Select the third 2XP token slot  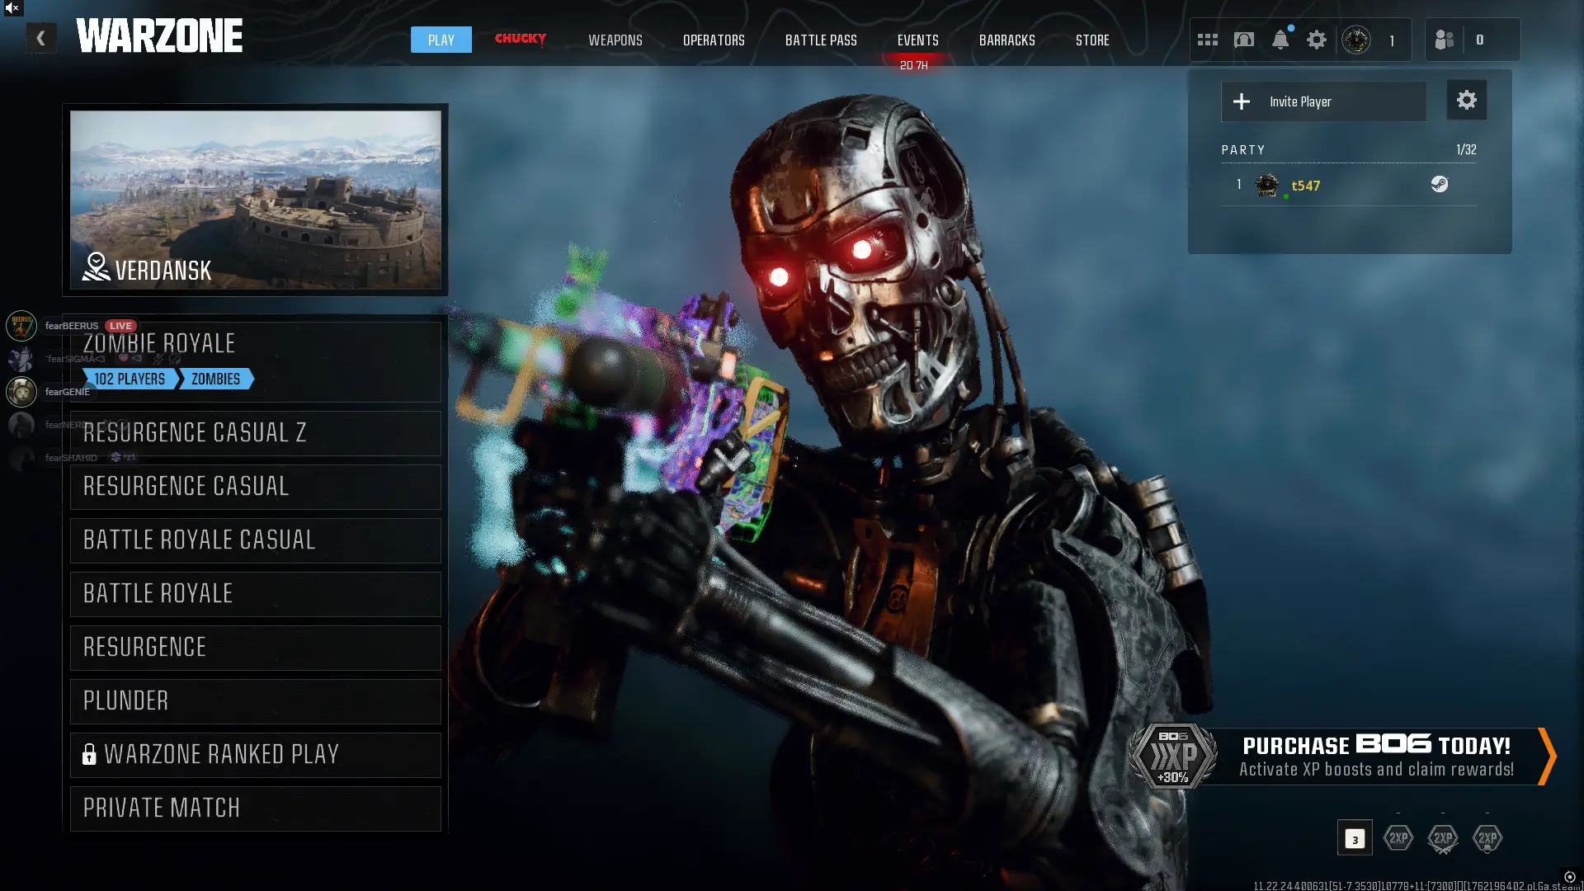1487,838
